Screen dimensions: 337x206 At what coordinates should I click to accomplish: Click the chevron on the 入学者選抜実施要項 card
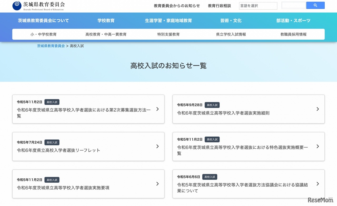(x=157, y=184)
